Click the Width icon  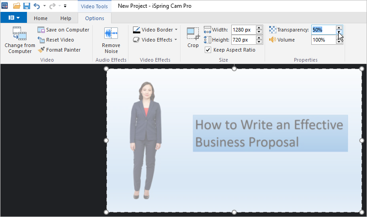pyautogui.click(x=207, y=30)
